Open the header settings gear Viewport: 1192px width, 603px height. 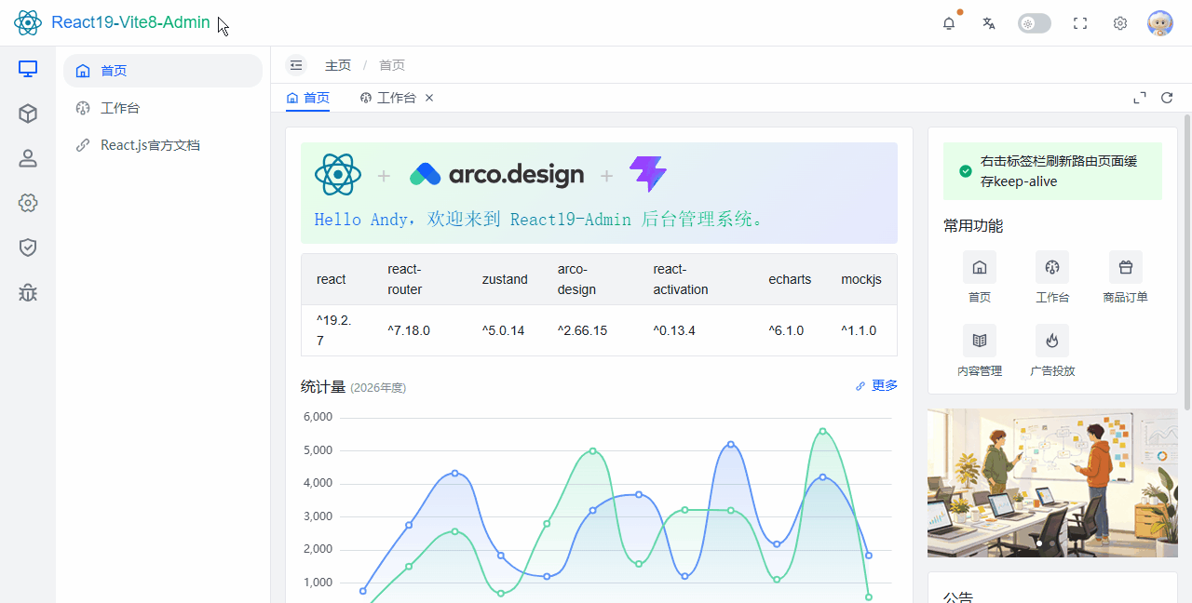pos(1120,23)
